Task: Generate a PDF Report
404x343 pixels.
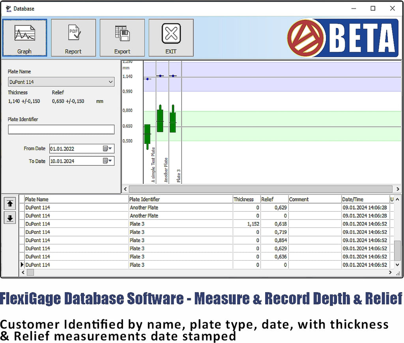Action: [73, 37]
